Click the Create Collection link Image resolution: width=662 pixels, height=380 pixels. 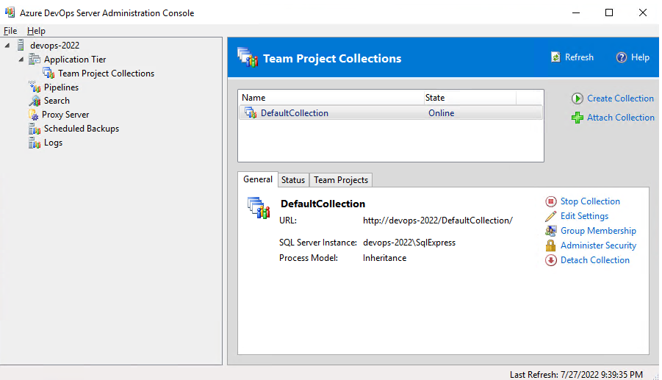[x=620, y=98]
